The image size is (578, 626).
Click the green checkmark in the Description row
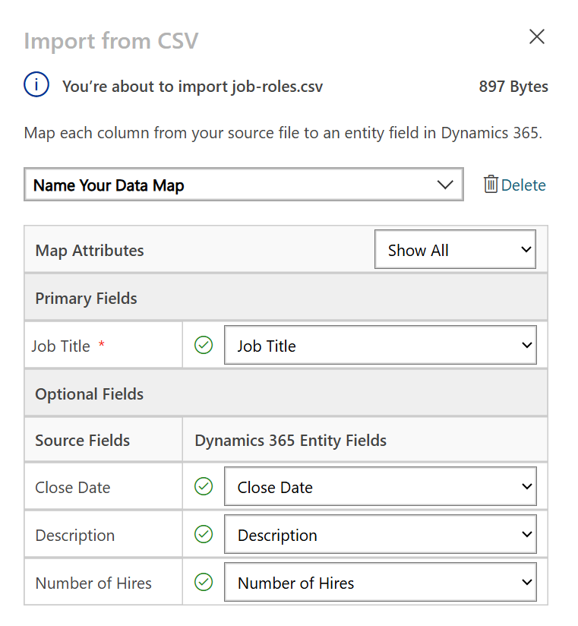tap(204, 535)
